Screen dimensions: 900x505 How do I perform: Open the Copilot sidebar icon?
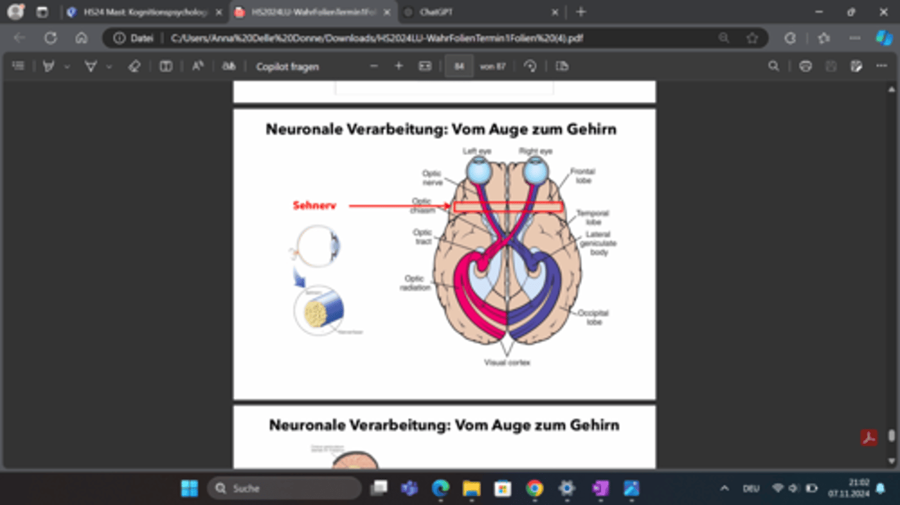point(884,38)
